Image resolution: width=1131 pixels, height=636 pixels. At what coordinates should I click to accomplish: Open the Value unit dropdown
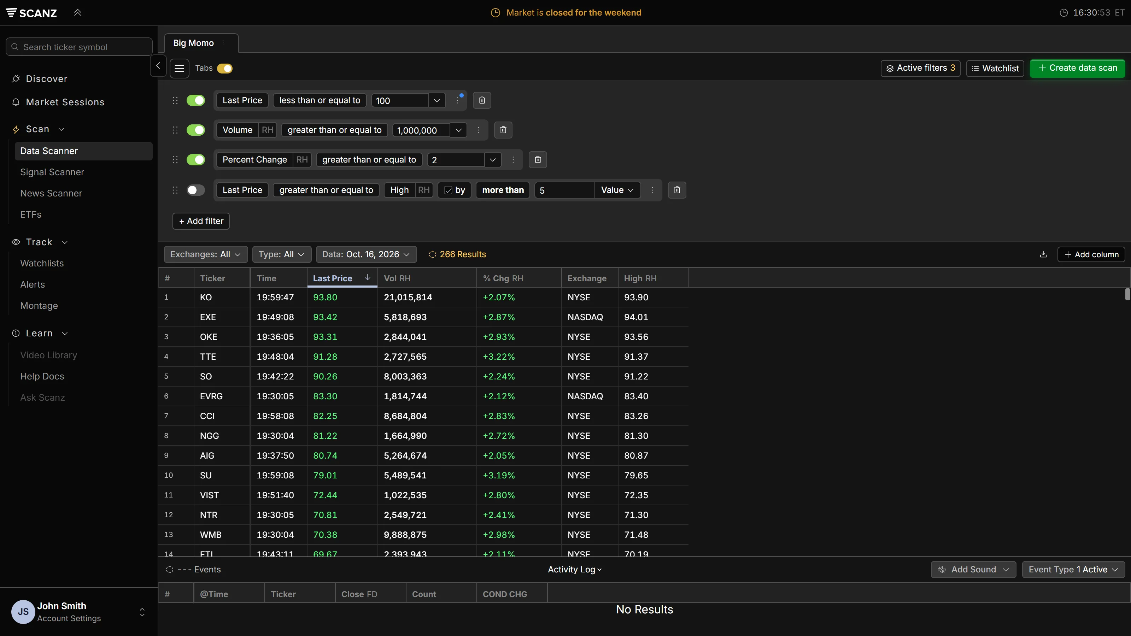pyautogui.click(x=617, y=190)
